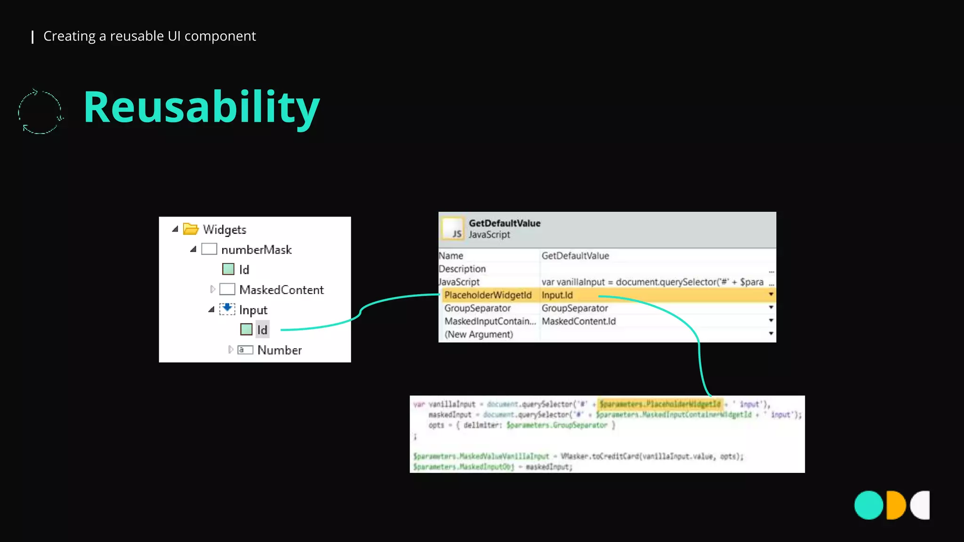Viewport: 964px width, 542px height.
Task: Expand the Number node arrow
Action: 231,350
